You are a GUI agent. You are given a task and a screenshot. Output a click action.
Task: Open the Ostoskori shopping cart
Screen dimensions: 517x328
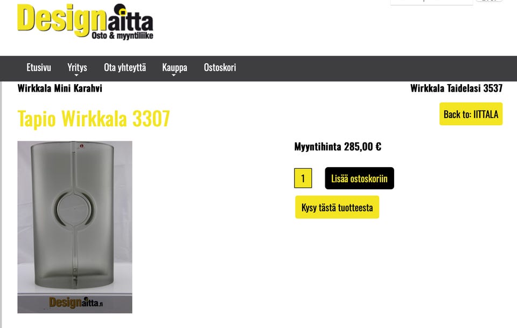click(x=220, y=67)
